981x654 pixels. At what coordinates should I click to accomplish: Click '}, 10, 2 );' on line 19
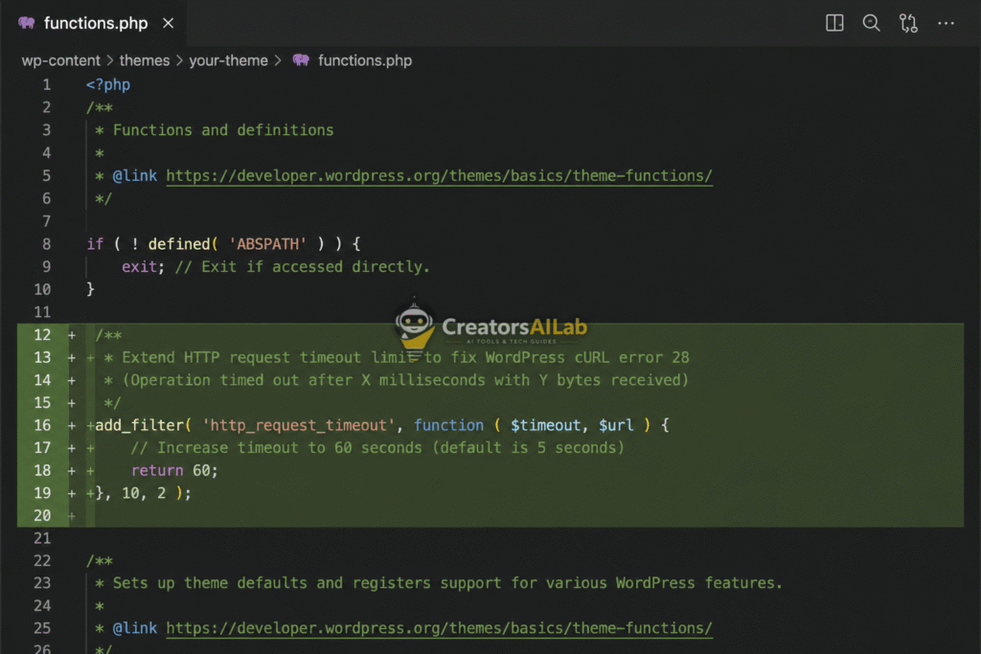tap(144, 493)
